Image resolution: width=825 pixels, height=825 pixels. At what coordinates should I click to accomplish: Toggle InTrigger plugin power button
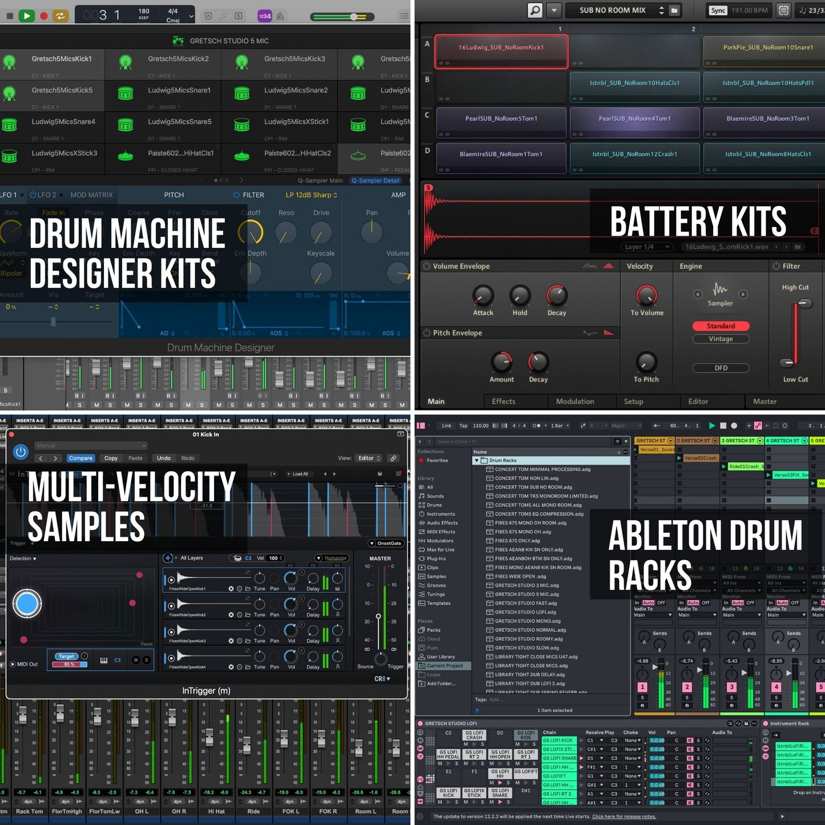point(21,452)
